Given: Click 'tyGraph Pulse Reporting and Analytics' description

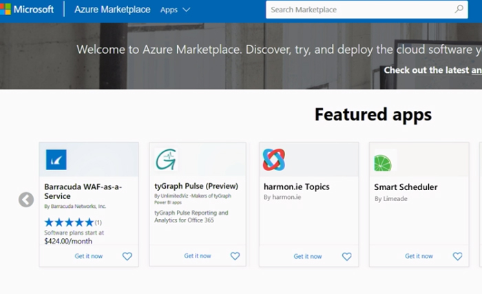Looking at the screenshot, I should (191, 216).
